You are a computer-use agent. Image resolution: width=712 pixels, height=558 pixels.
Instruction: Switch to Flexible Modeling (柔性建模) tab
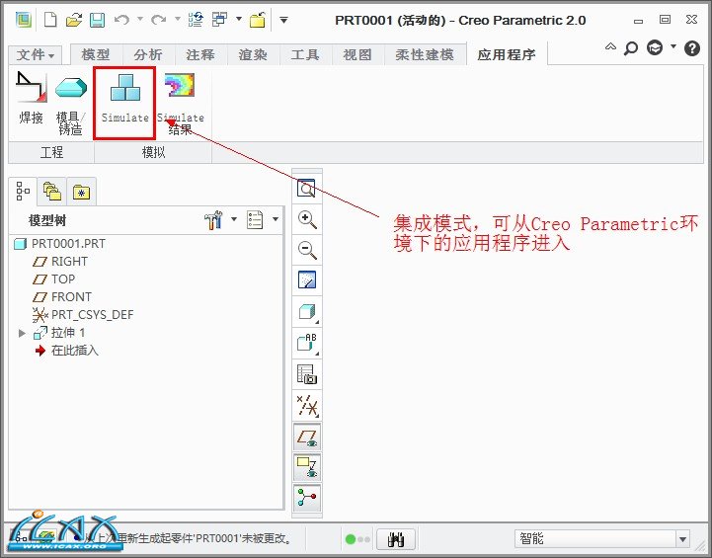click(x=425, y=55)
